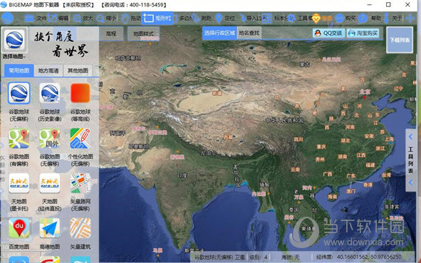Switch to 选择行政区域 tab

219,33
